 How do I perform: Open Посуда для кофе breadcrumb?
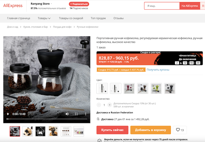coord(62,27)
